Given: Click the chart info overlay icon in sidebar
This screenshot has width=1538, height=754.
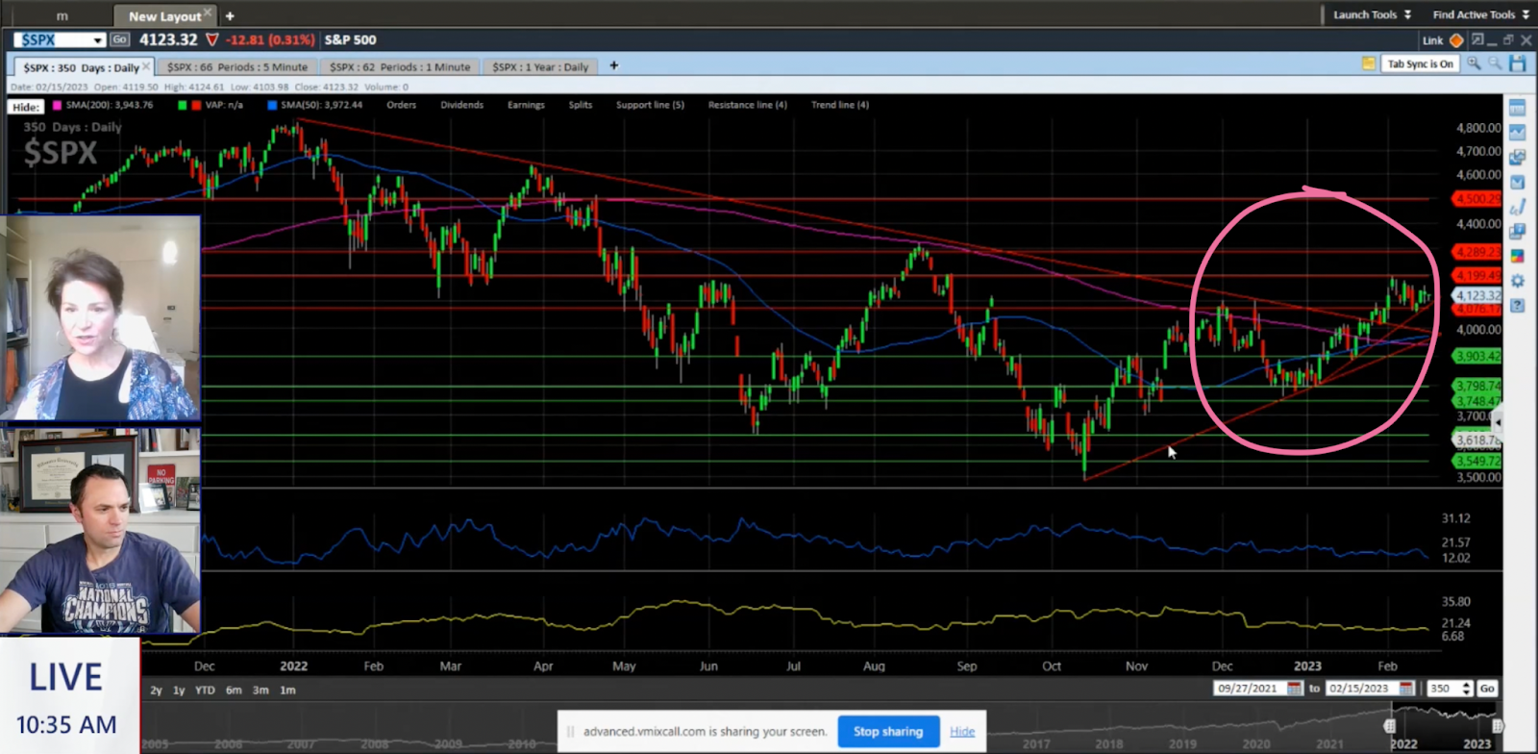Looking at the screenshot, I should 1518,232.
